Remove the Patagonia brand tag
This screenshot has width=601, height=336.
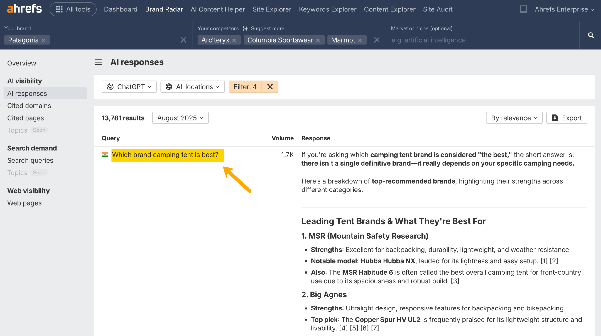pos(43,40)
